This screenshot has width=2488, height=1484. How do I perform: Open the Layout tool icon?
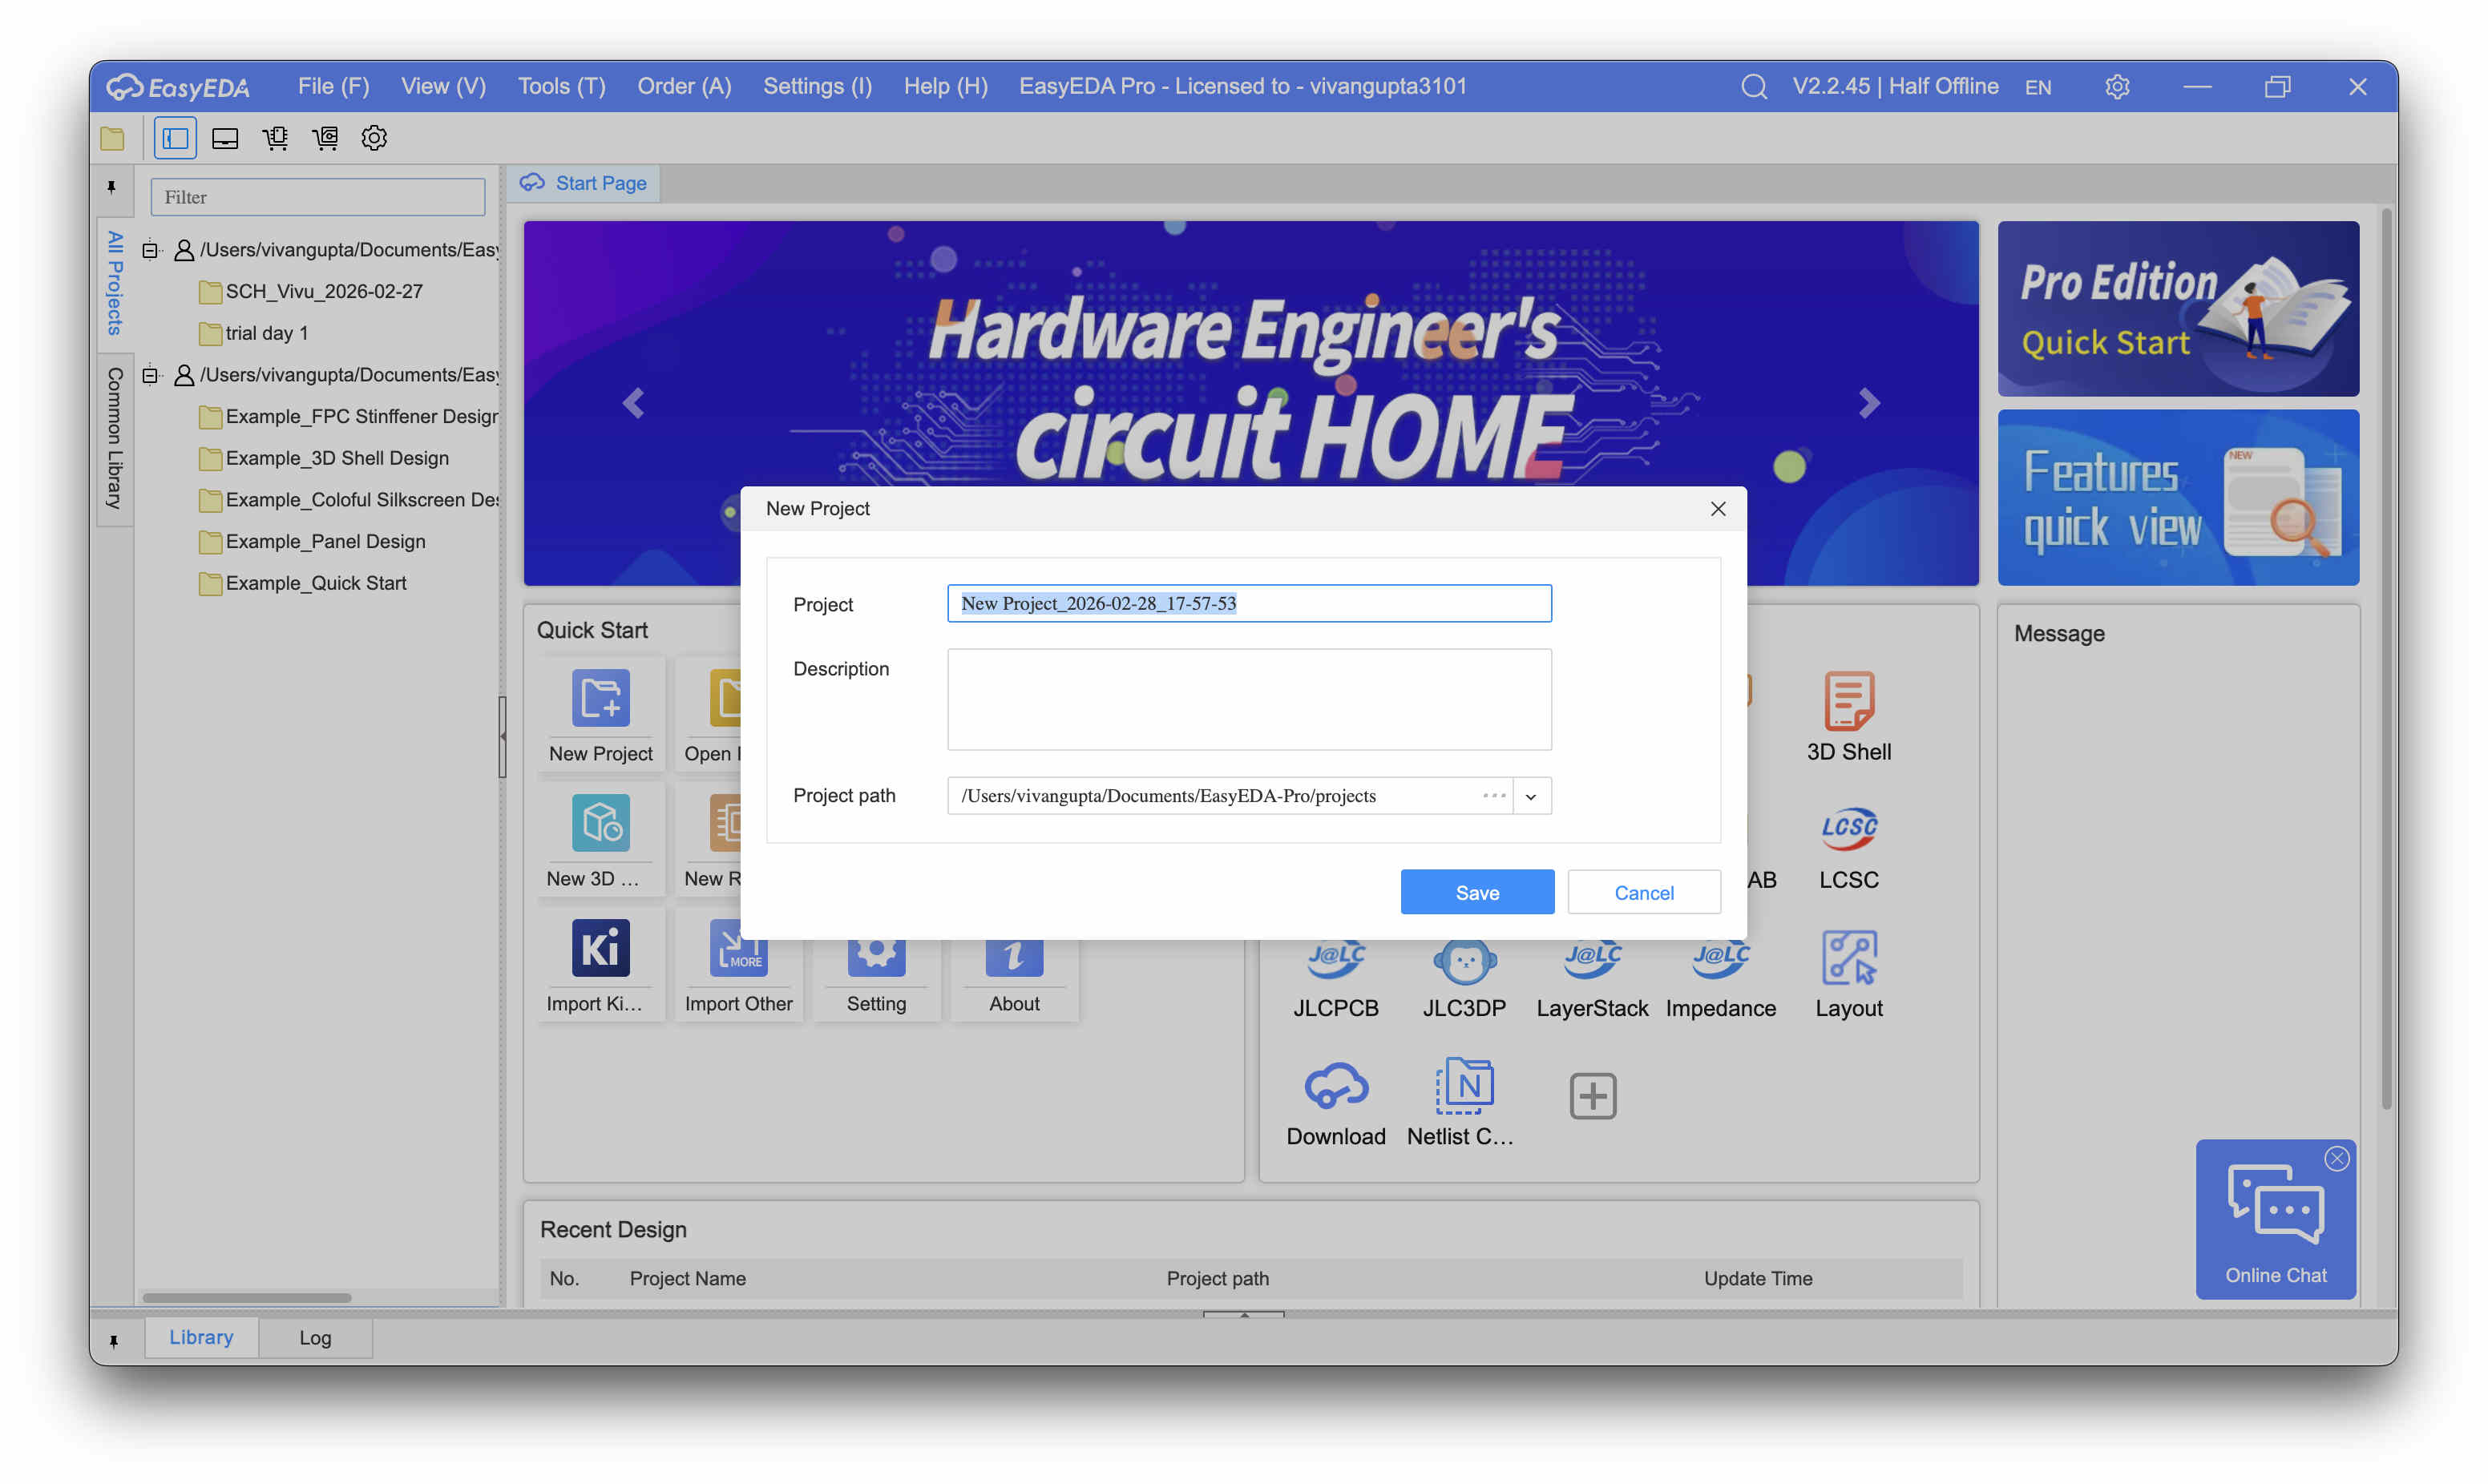pyautogui.click(x=1848, y=958)
